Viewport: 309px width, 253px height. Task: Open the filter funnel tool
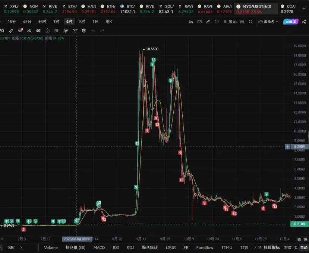(75, 31)
